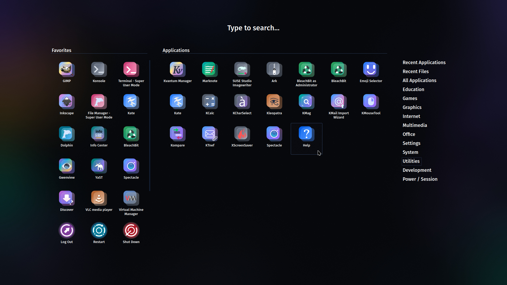Launch Inkscape from Favorites

tap(67, 105)
